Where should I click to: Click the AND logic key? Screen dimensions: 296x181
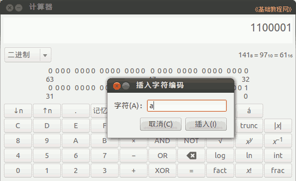coord(162,141)
